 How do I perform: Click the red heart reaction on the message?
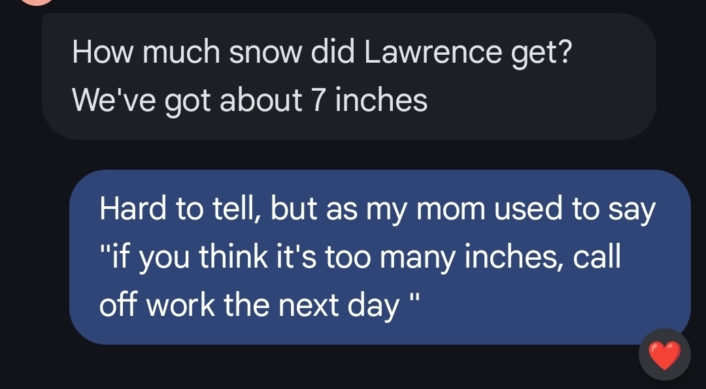coord(664,355)
